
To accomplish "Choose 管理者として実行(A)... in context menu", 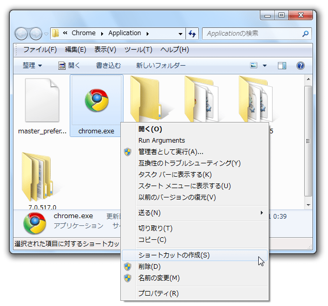I will [195, 152].
